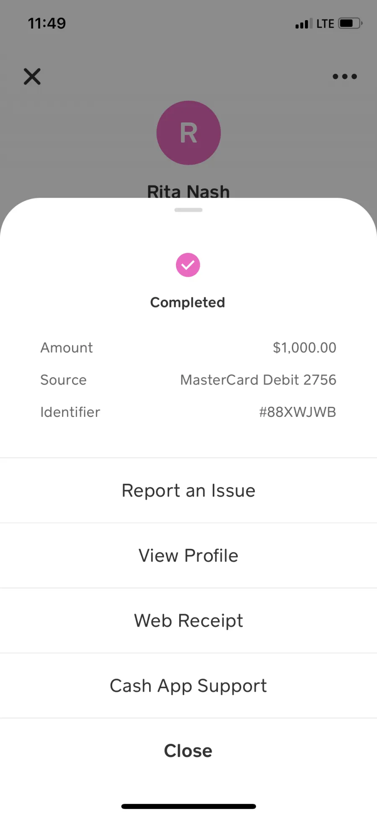The image size is (377, 817).
Task: Tap the cellular signal bars icon
Action: coord(304,24)
